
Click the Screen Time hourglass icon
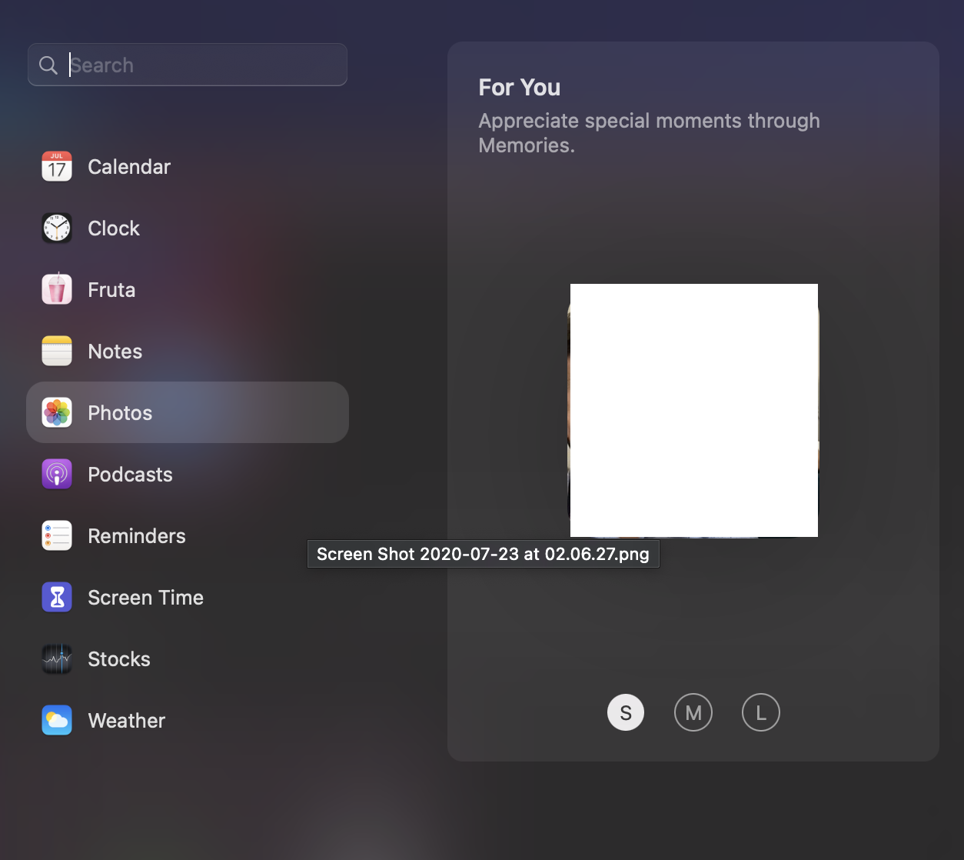pyautogui.click(x=57, y=598)
